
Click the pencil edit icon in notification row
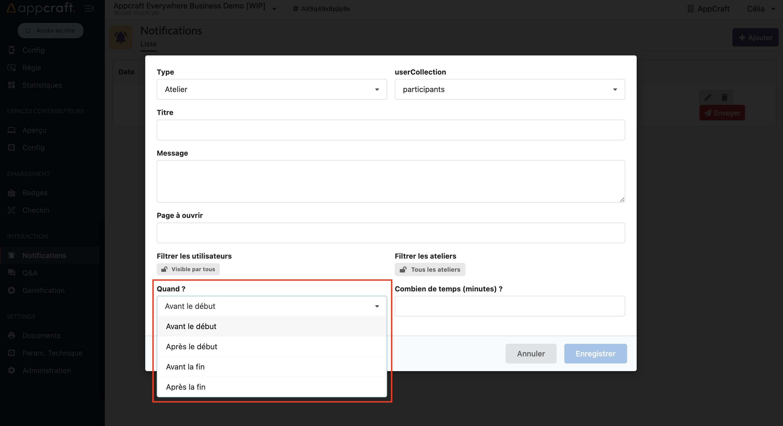point(708,97)
